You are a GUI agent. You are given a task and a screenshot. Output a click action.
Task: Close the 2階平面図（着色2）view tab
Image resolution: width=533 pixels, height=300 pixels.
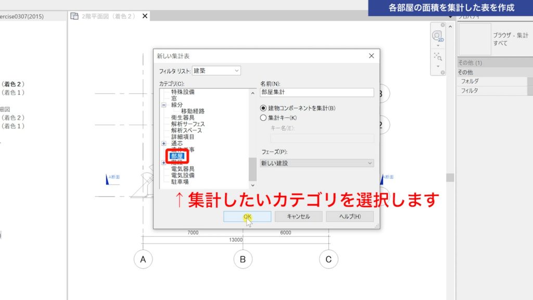point(144,16)
